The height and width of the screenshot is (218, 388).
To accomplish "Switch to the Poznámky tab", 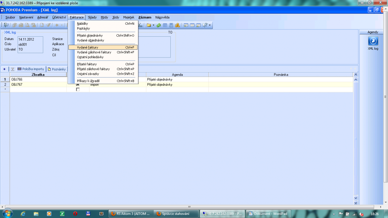I will click(x=57, y=69).
